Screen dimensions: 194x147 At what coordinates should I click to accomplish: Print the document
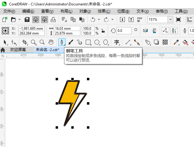point(53,20)
